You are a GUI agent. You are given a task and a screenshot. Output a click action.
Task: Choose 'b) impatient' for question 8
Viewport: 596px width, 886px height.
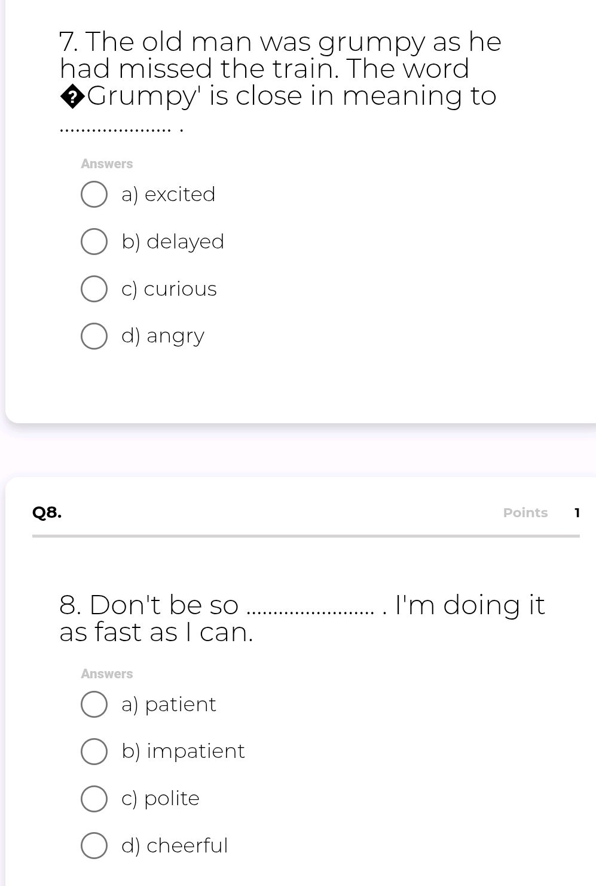94,752
